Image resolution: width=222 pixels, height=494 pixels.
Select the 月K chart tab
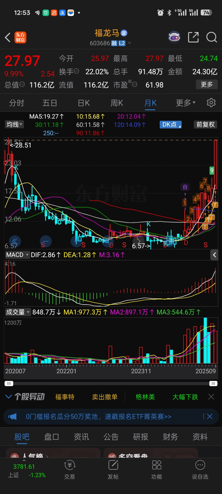click(150, 103)
